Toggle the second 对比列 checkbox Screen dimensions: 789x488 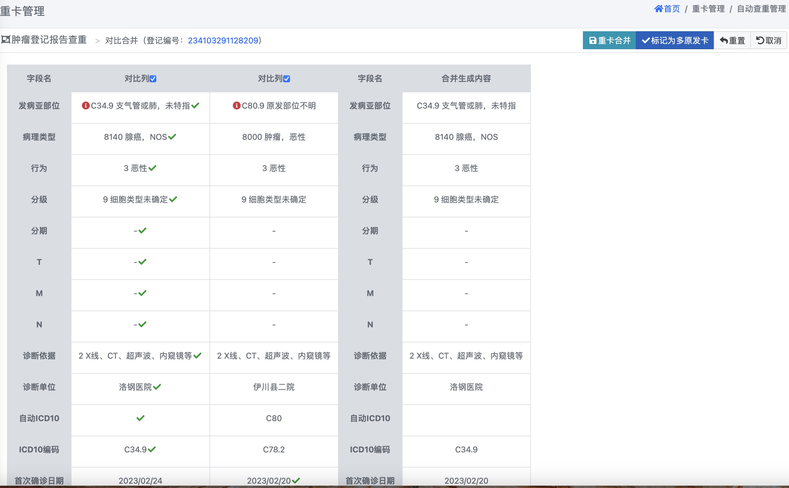click(287, 79)
